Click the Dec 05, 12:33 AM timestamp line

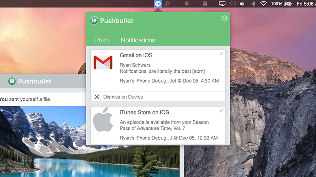click(x=169, y=138)
